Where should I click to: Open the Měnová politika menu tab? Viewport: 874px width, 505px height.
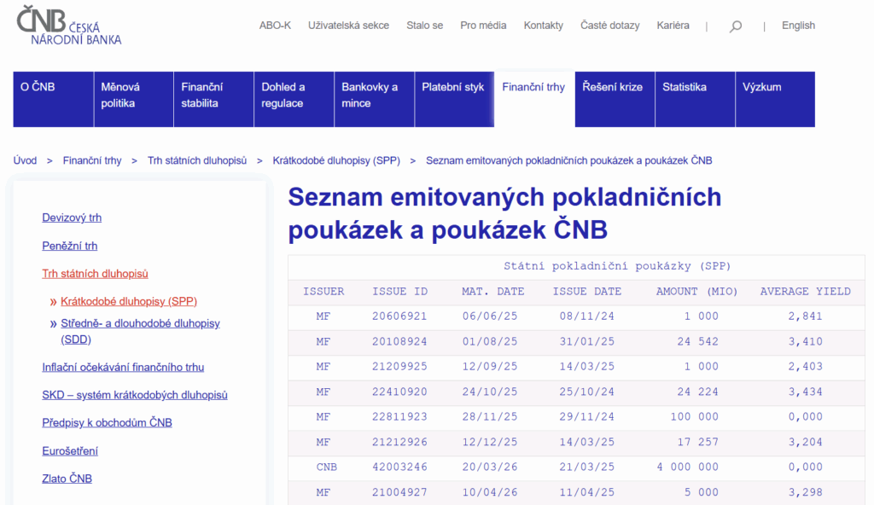134,99
